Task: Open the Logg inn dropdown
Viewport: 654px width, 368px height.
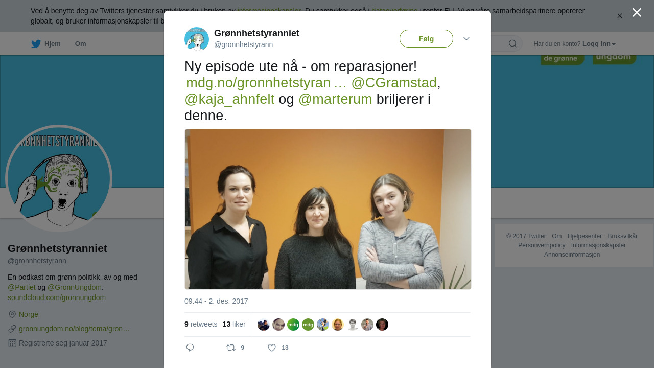Action: click(599, 44)
